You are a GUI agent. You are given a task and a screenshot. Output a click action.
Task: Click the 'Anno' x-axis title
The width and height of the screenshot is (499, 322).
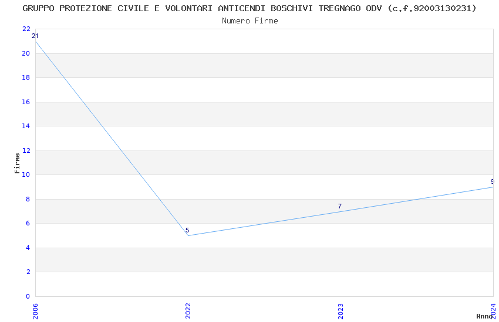coord(484,316)
